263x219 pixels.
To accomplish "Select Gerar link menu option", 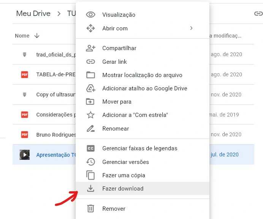I will coord(143,61).
